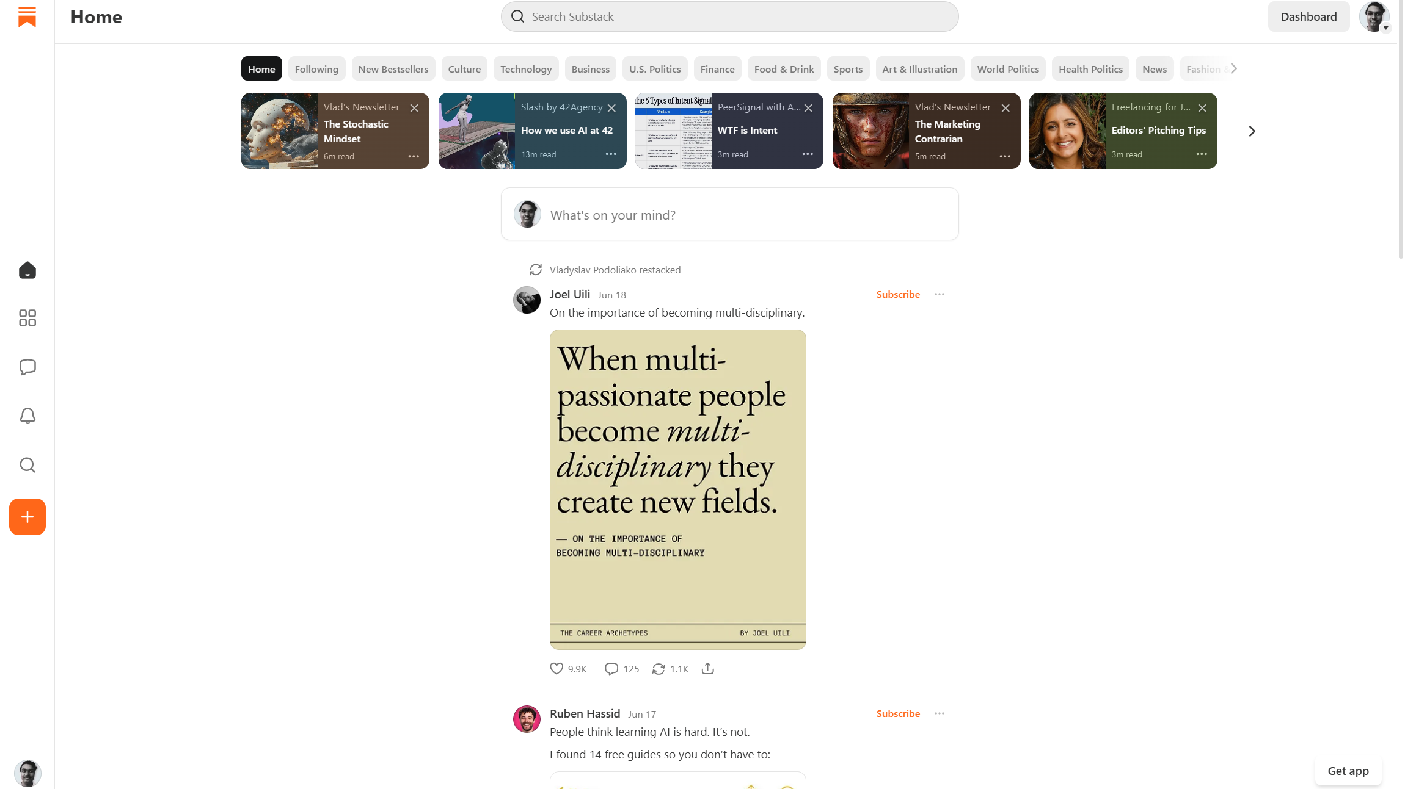Restack Joel Uili's post
Viewport: 1405px width, 789px height.
[659, 669]
